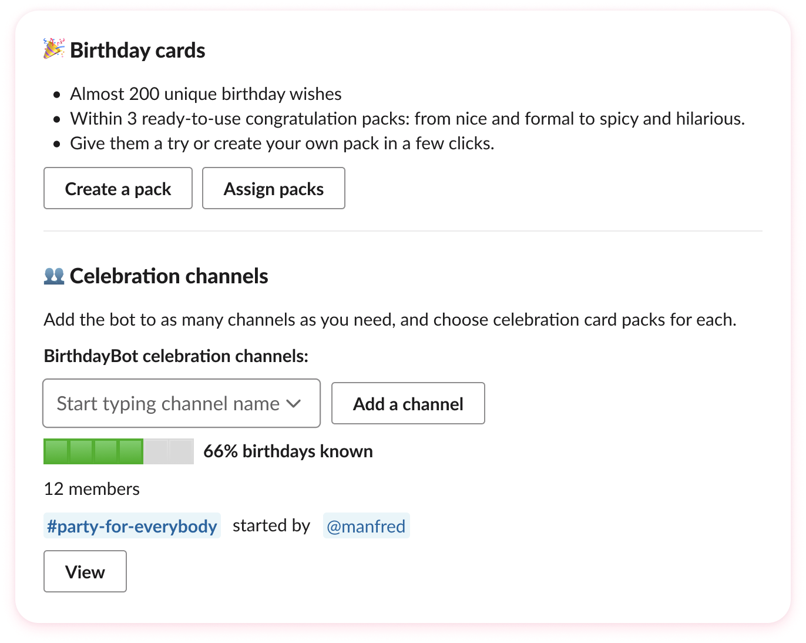Click the people icon beside Celebration channels
806x643 pixels.
53,276
